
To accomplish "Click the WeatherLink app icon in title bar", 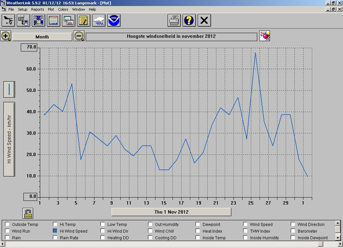I will [3, 3].
